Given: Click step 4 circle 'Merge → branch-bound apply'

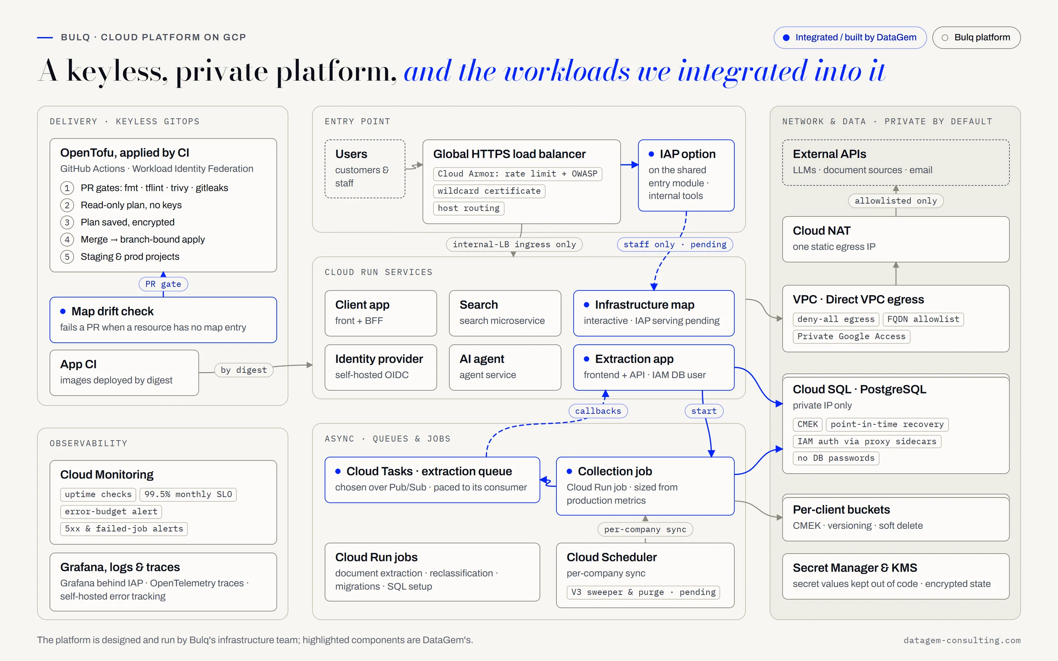Looking at the screenshot, I should [67, 240].
